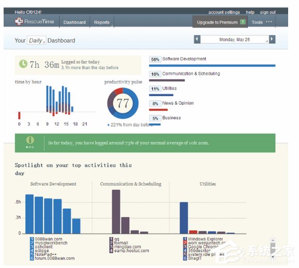Open the Reports tab
The width and height of the screenshot is (299, 268).
pyautogui.click(x=102, y=22)
